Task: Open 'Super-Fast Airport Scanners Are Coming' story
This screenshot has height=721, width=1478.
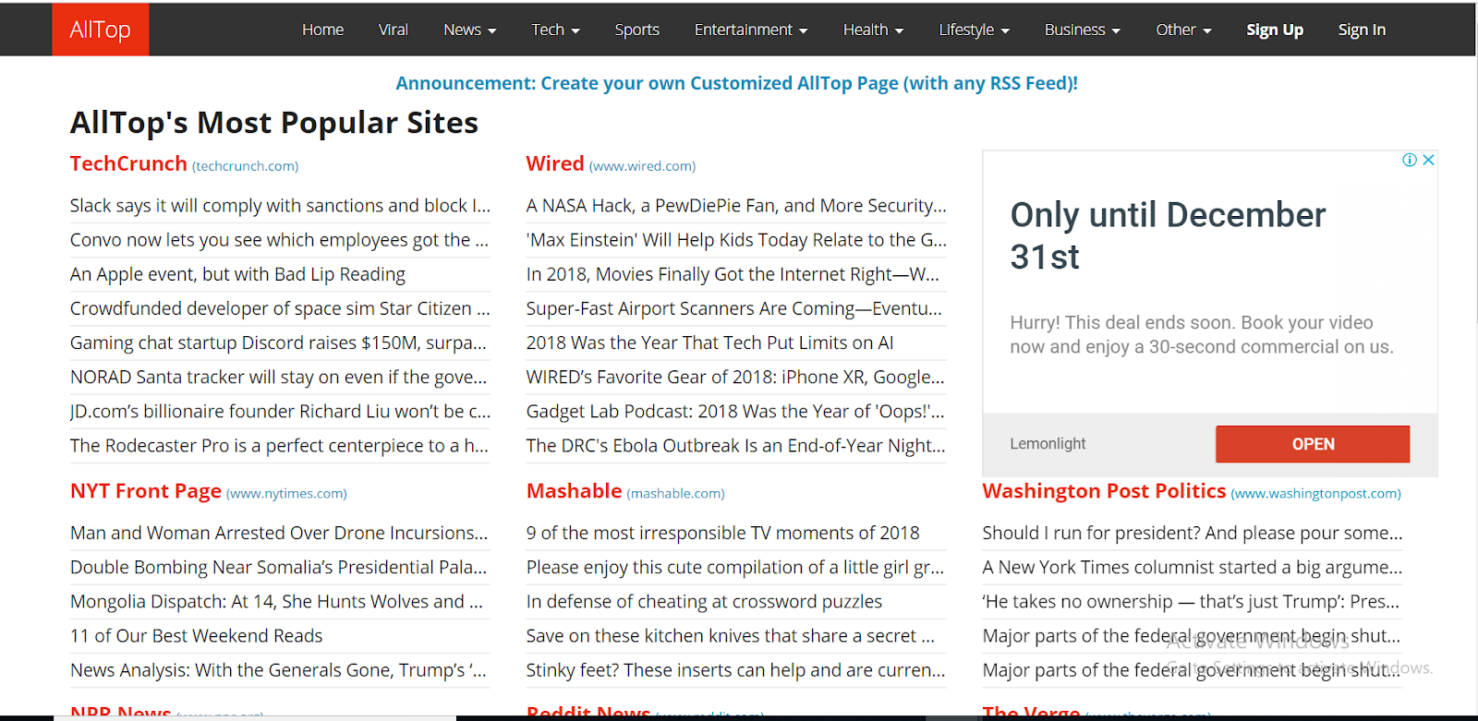Action: (734, 308)
